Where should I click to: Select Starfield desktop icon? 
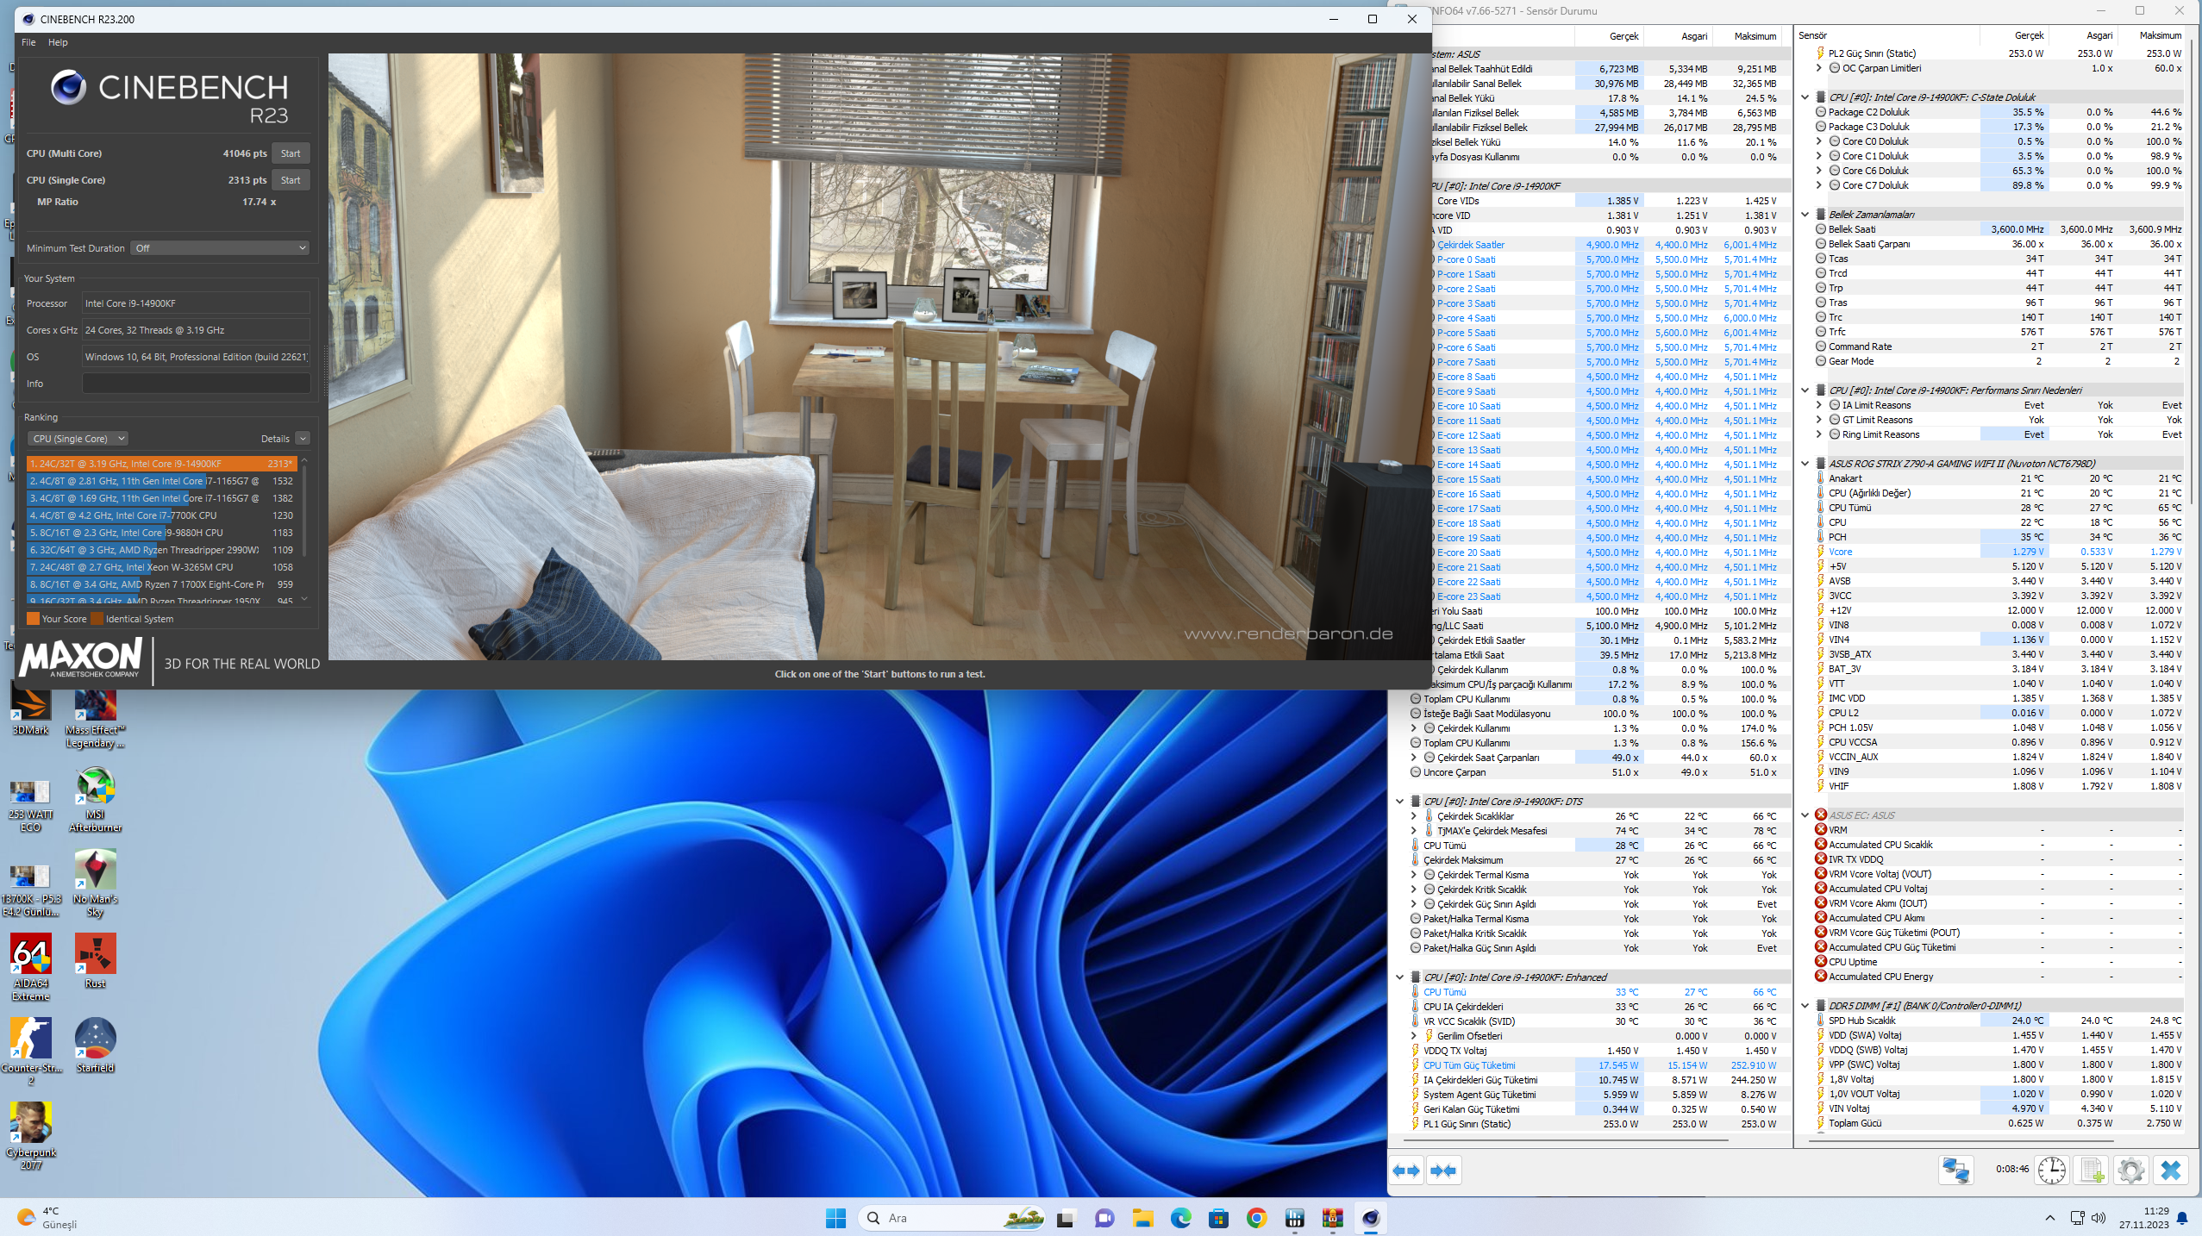click(x=95, y=1046)
